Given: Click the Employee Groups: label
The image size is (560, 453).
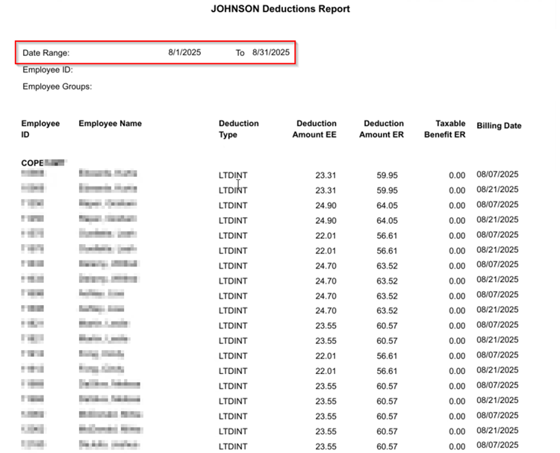Looking at the screenshot, I should 57,87.
